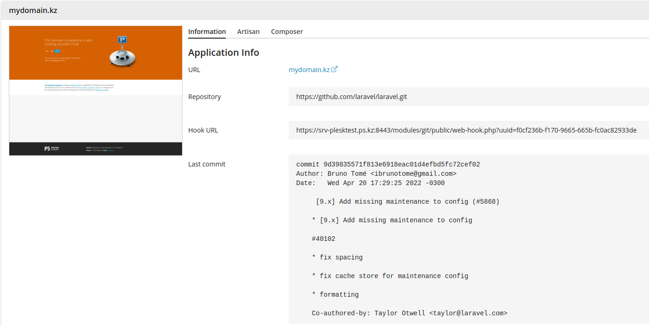The width and height of the screenshot is (649, 326).
Task: Follow the mydomain.kz URL link
Action: (309, 70)
